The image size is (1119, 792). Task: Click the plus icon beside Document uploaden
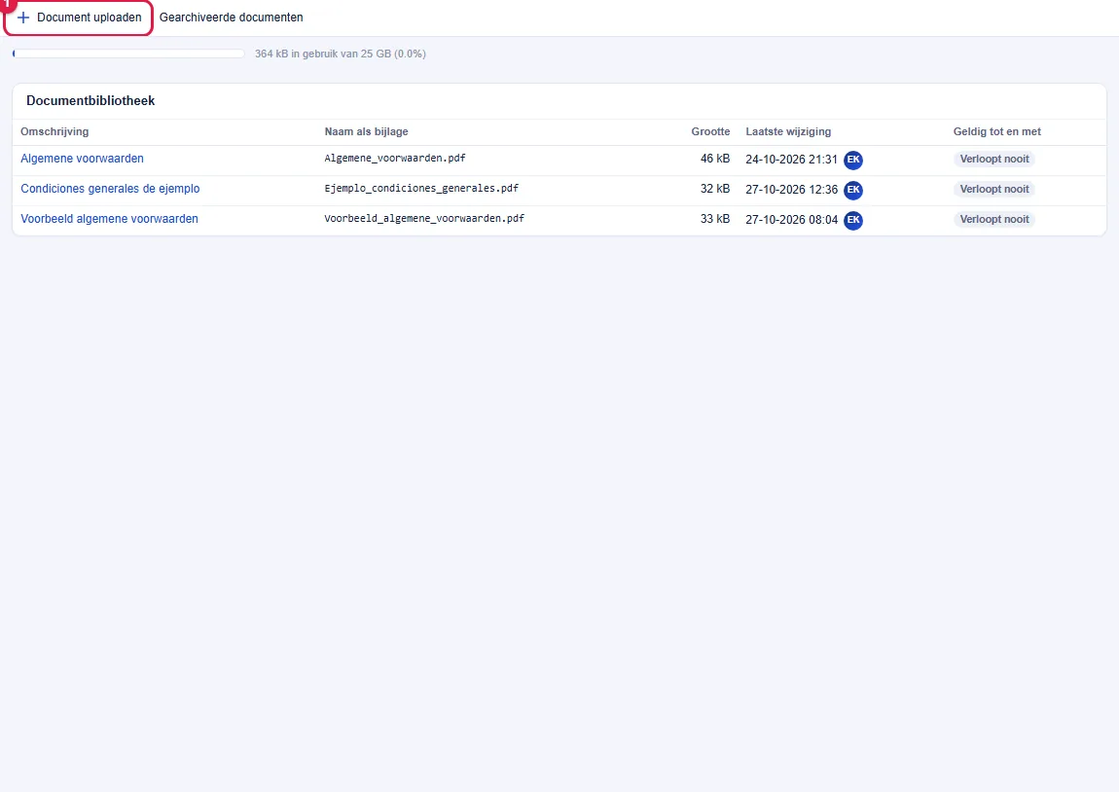pyautogui.click(x=22, y=18)
